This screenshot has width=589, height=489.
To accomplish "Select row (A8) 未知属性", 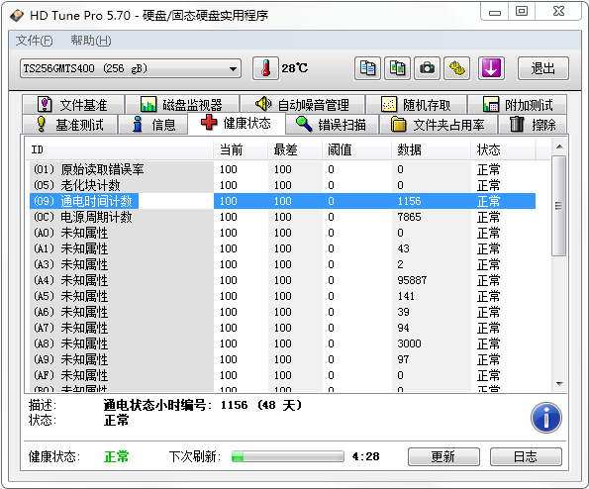I will 282,343.
